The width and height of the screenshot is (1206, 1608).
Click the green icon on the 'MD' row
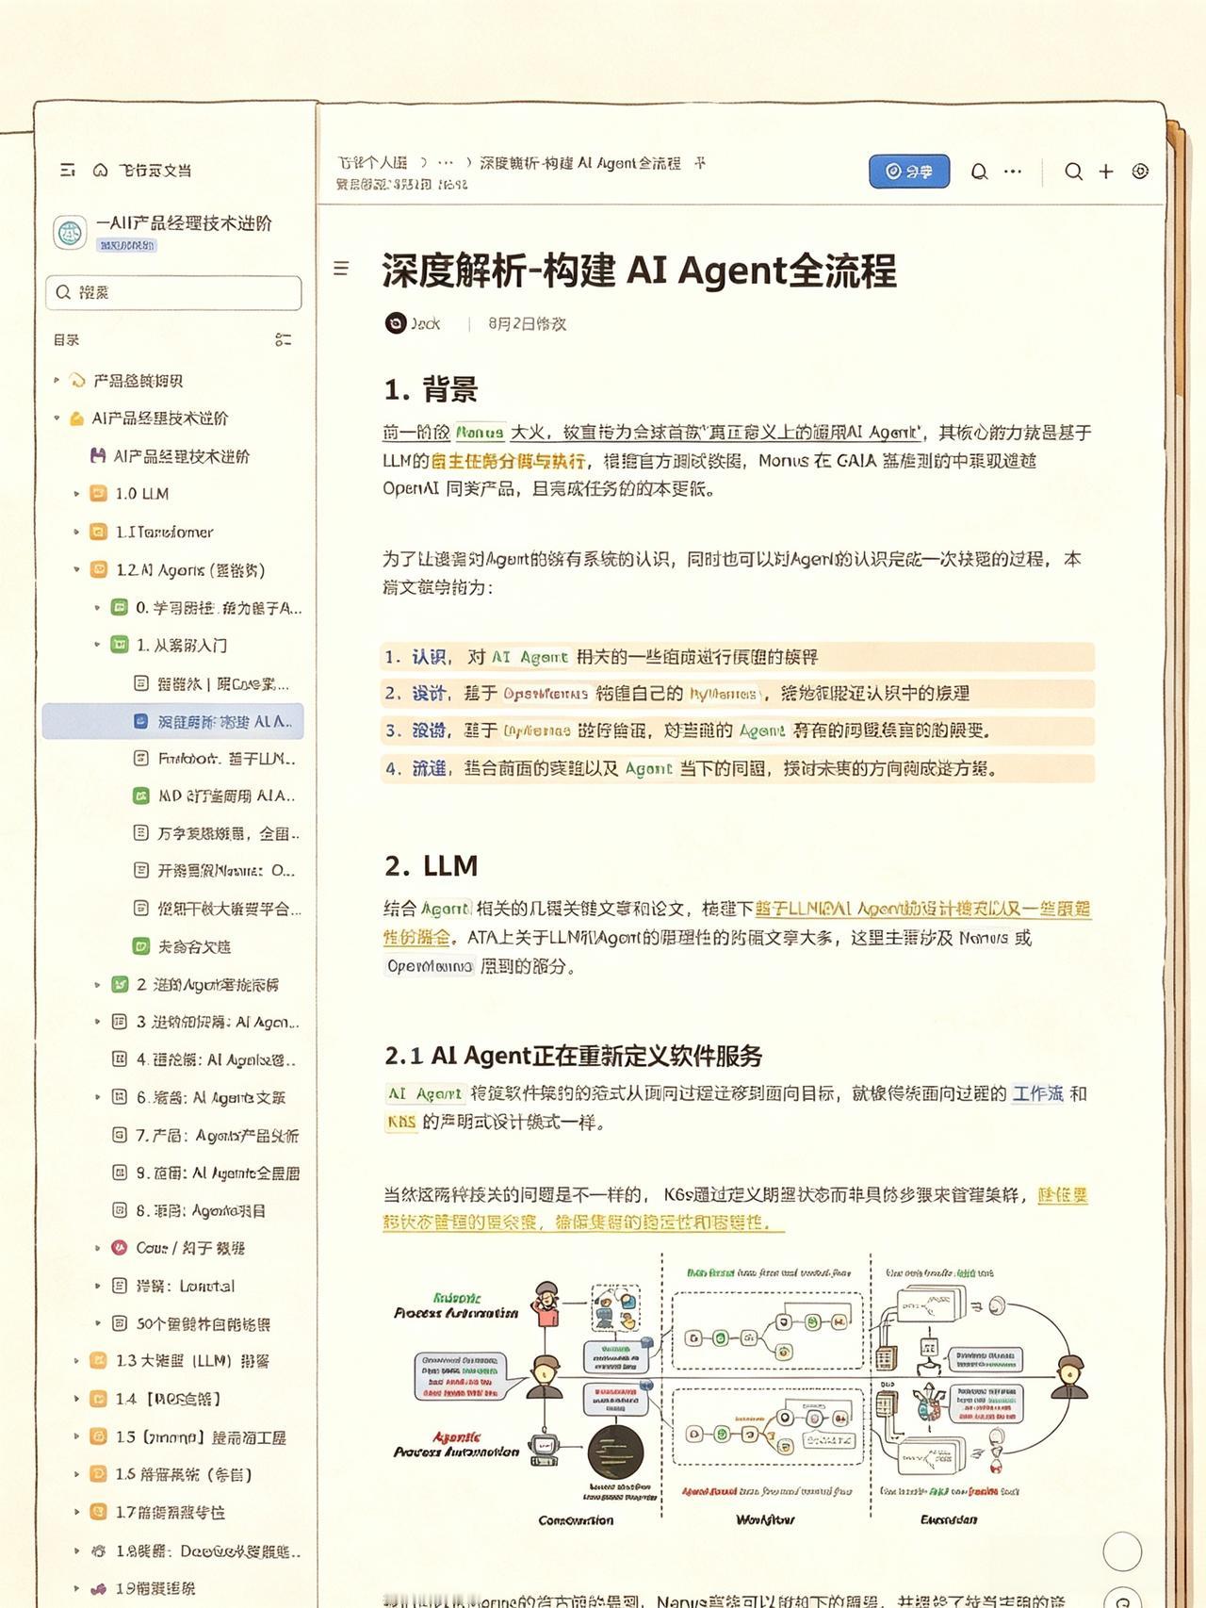tap(140, 796)
